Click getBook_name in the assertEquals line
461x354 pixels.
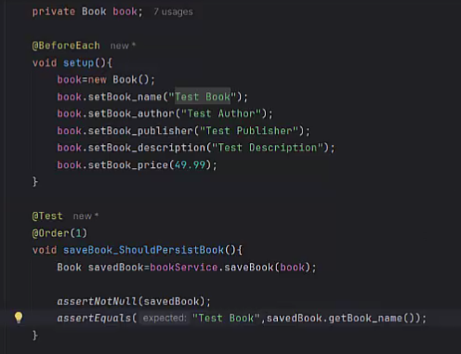(365, 318)
